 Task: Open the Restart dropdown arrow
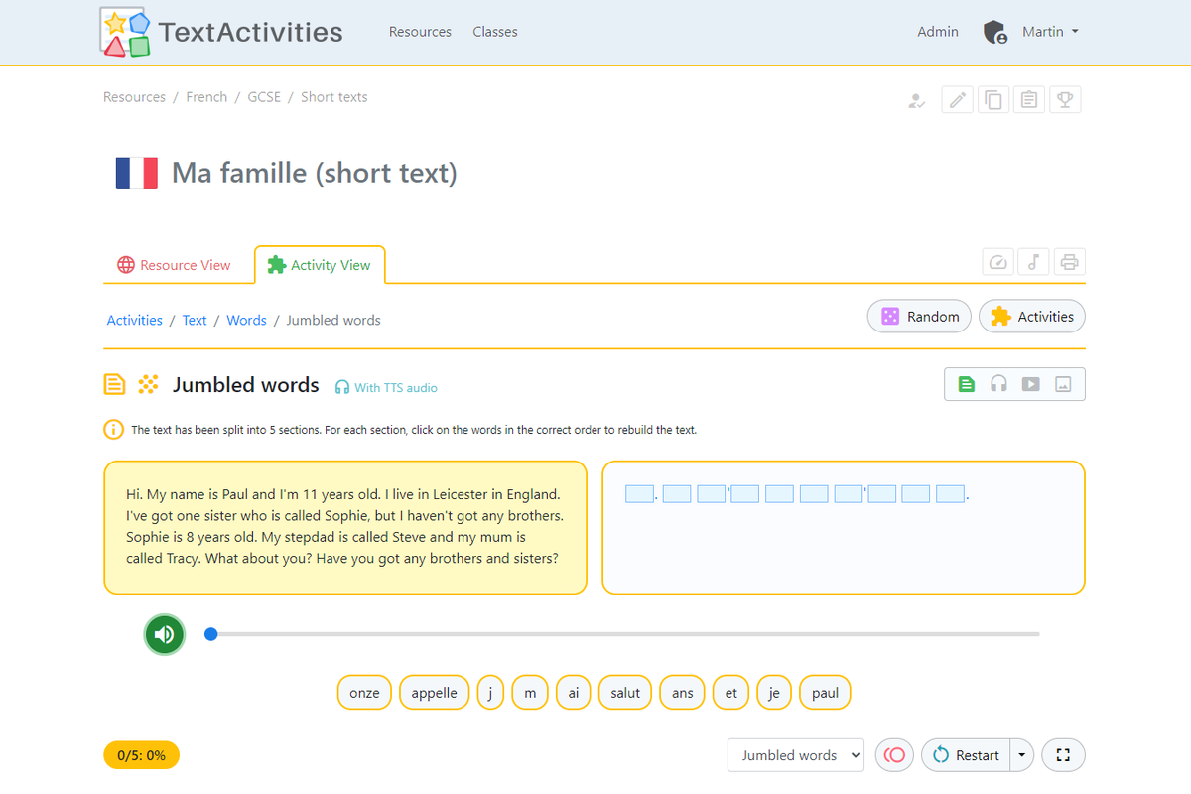click(x=1021, y=755)
